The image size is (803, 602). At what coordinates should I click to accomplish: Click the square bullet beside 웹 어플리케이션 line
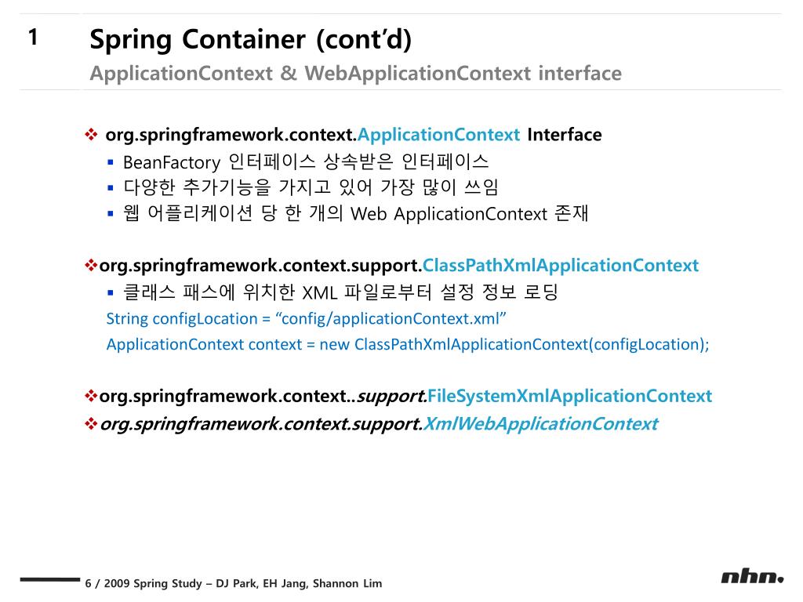pos(110,213)
